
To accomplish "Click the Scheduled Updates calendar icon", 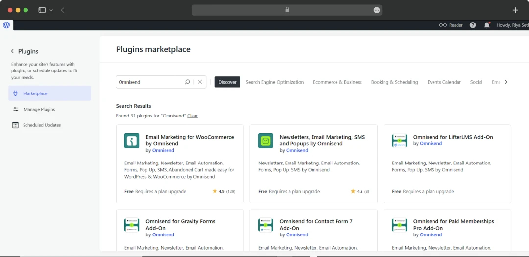I will click(x=16, y=125).
